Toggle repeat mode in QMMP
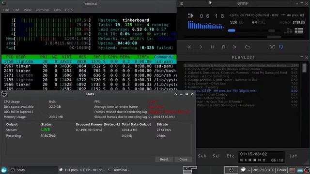 point(281,47)
